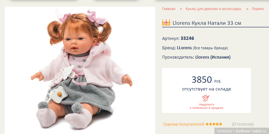269x134 pixels.
Task: Click the LLorens brand name link
Action: click(184, 48)
